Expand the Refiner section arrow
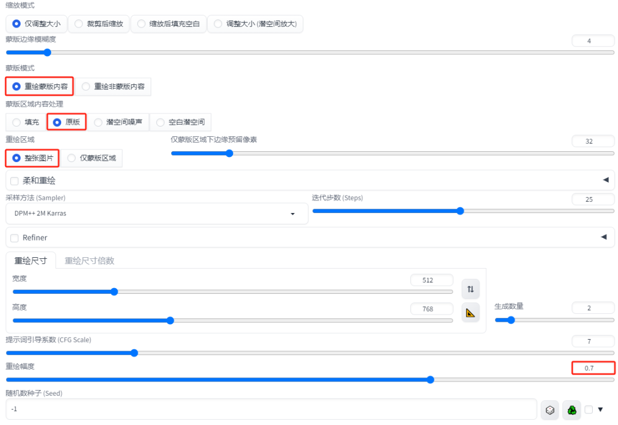618x425 pixels. 604,237
